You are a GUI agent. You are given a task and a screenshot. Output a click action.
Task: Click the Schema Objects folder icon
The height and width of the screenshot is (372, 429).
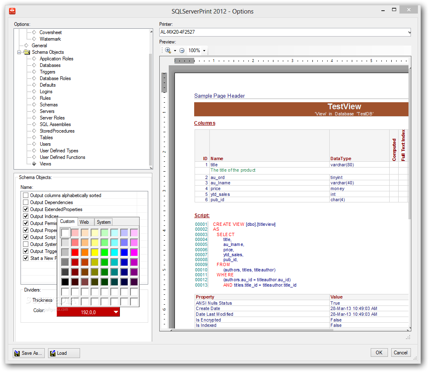click(27, 52)
